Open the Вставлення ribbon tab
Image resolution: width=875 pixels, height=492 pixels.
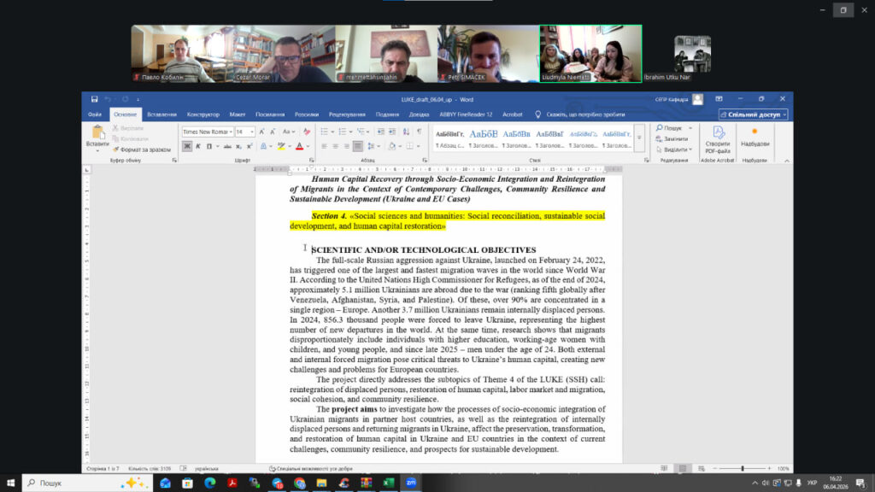click(x=161, y=114)
